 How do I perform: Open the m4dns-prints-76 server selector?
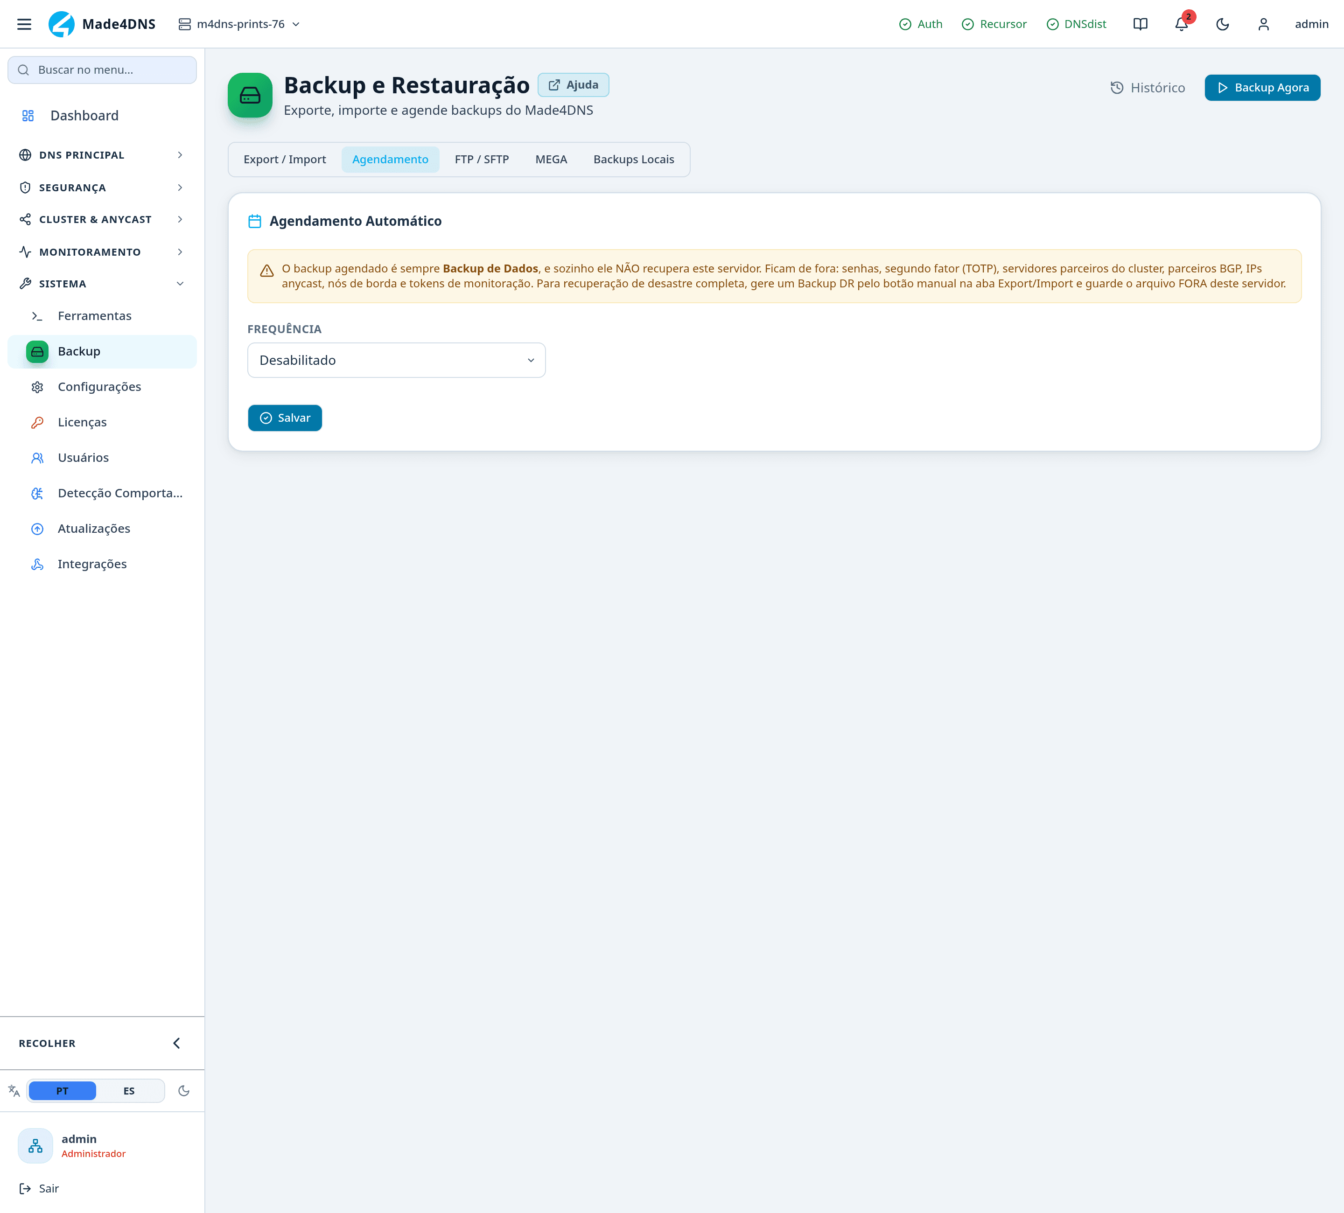[239, 24]
